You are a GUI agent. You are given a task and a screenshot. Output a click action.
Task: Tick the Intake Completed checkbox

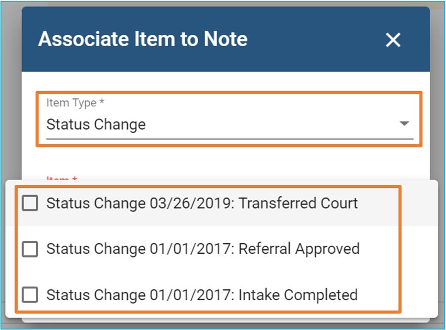(x=30, y=295)
